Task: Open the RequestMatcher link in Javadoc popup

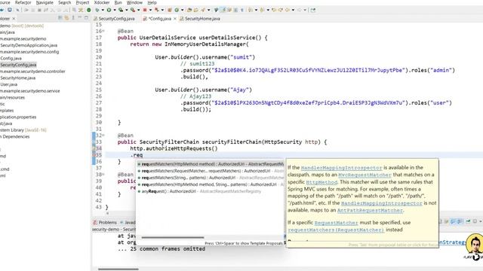Action: tap(336, 223)
